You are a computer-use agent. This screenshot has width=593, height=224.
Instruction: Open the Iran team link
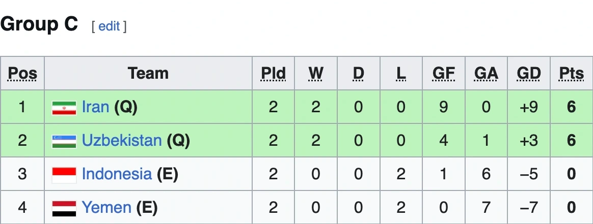point(95,107)
